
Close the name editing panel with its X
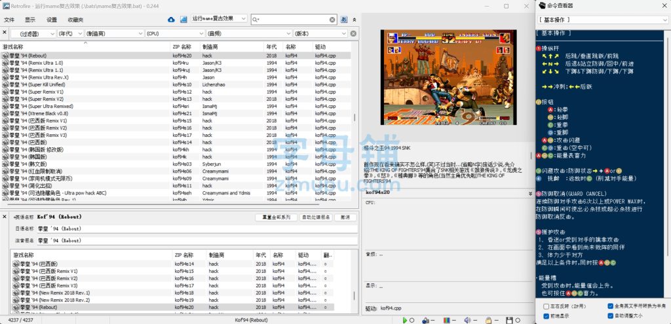(5, 217)
